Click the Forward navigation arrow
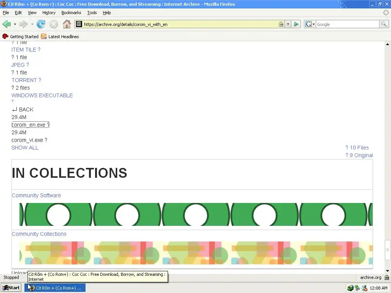This screenshot has height=293, width=391. 23,24
